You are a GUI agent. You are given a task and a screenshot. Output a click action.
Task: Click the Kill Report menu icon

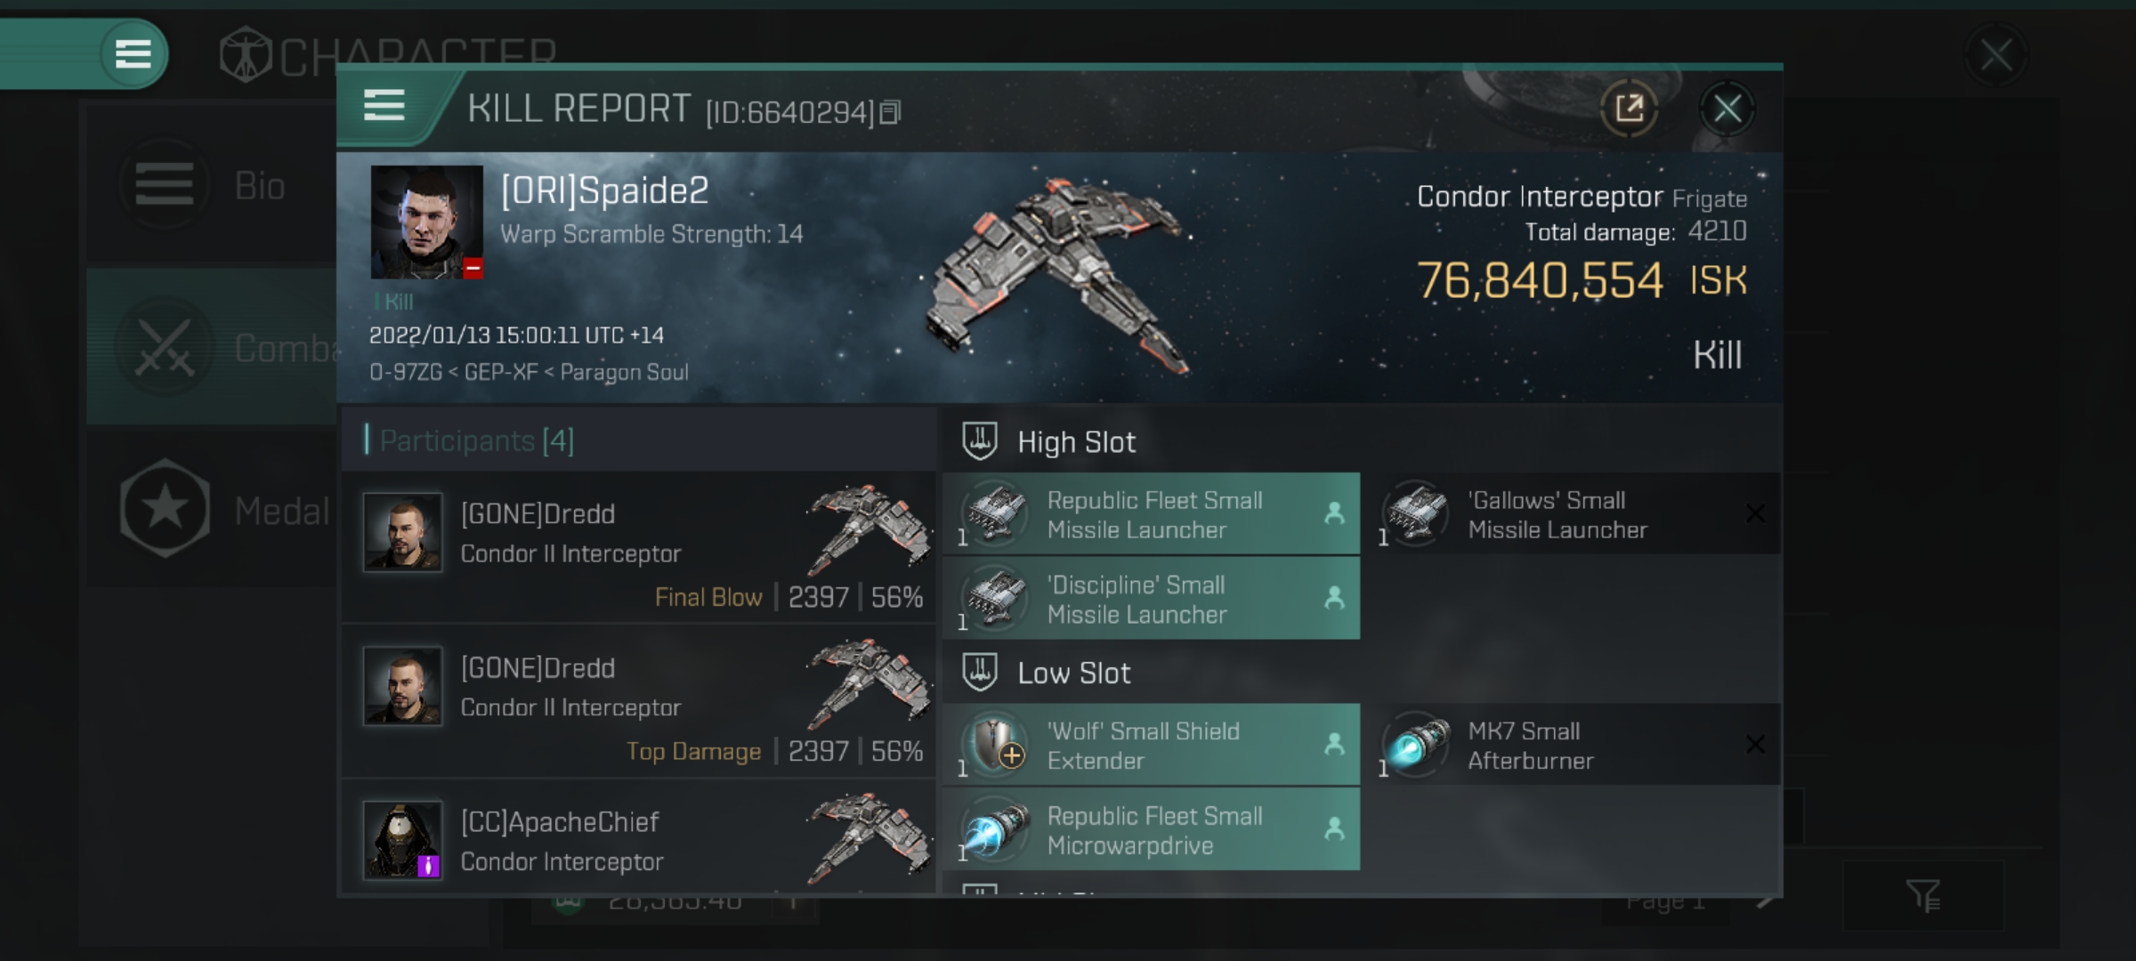[x=384, y=108]
